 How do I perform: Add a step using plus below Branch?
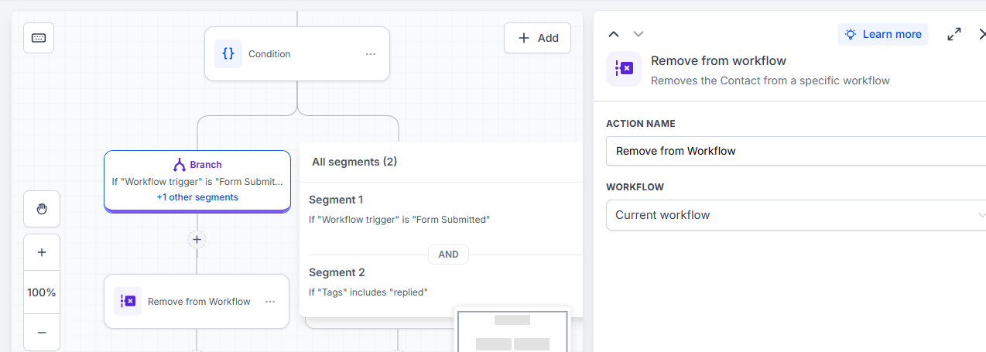[x=197, y=240]
